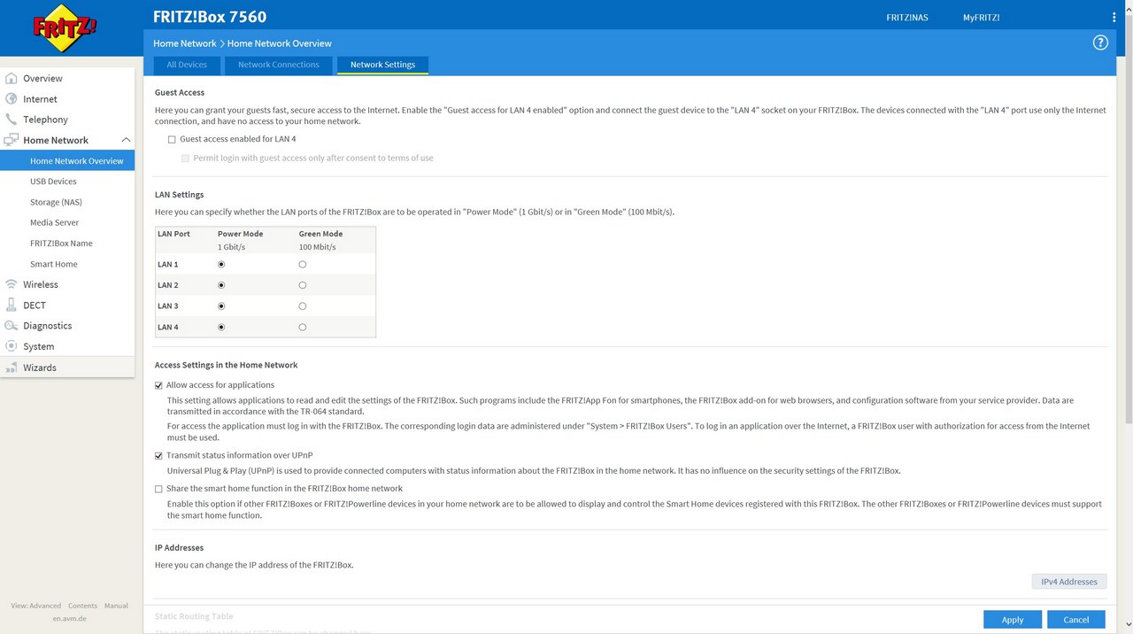Click the Internet globe icon
Screen dimensions: 1133x634
tap(12, 98)
